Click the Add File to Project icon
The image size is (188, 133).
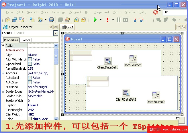(76, 20)
